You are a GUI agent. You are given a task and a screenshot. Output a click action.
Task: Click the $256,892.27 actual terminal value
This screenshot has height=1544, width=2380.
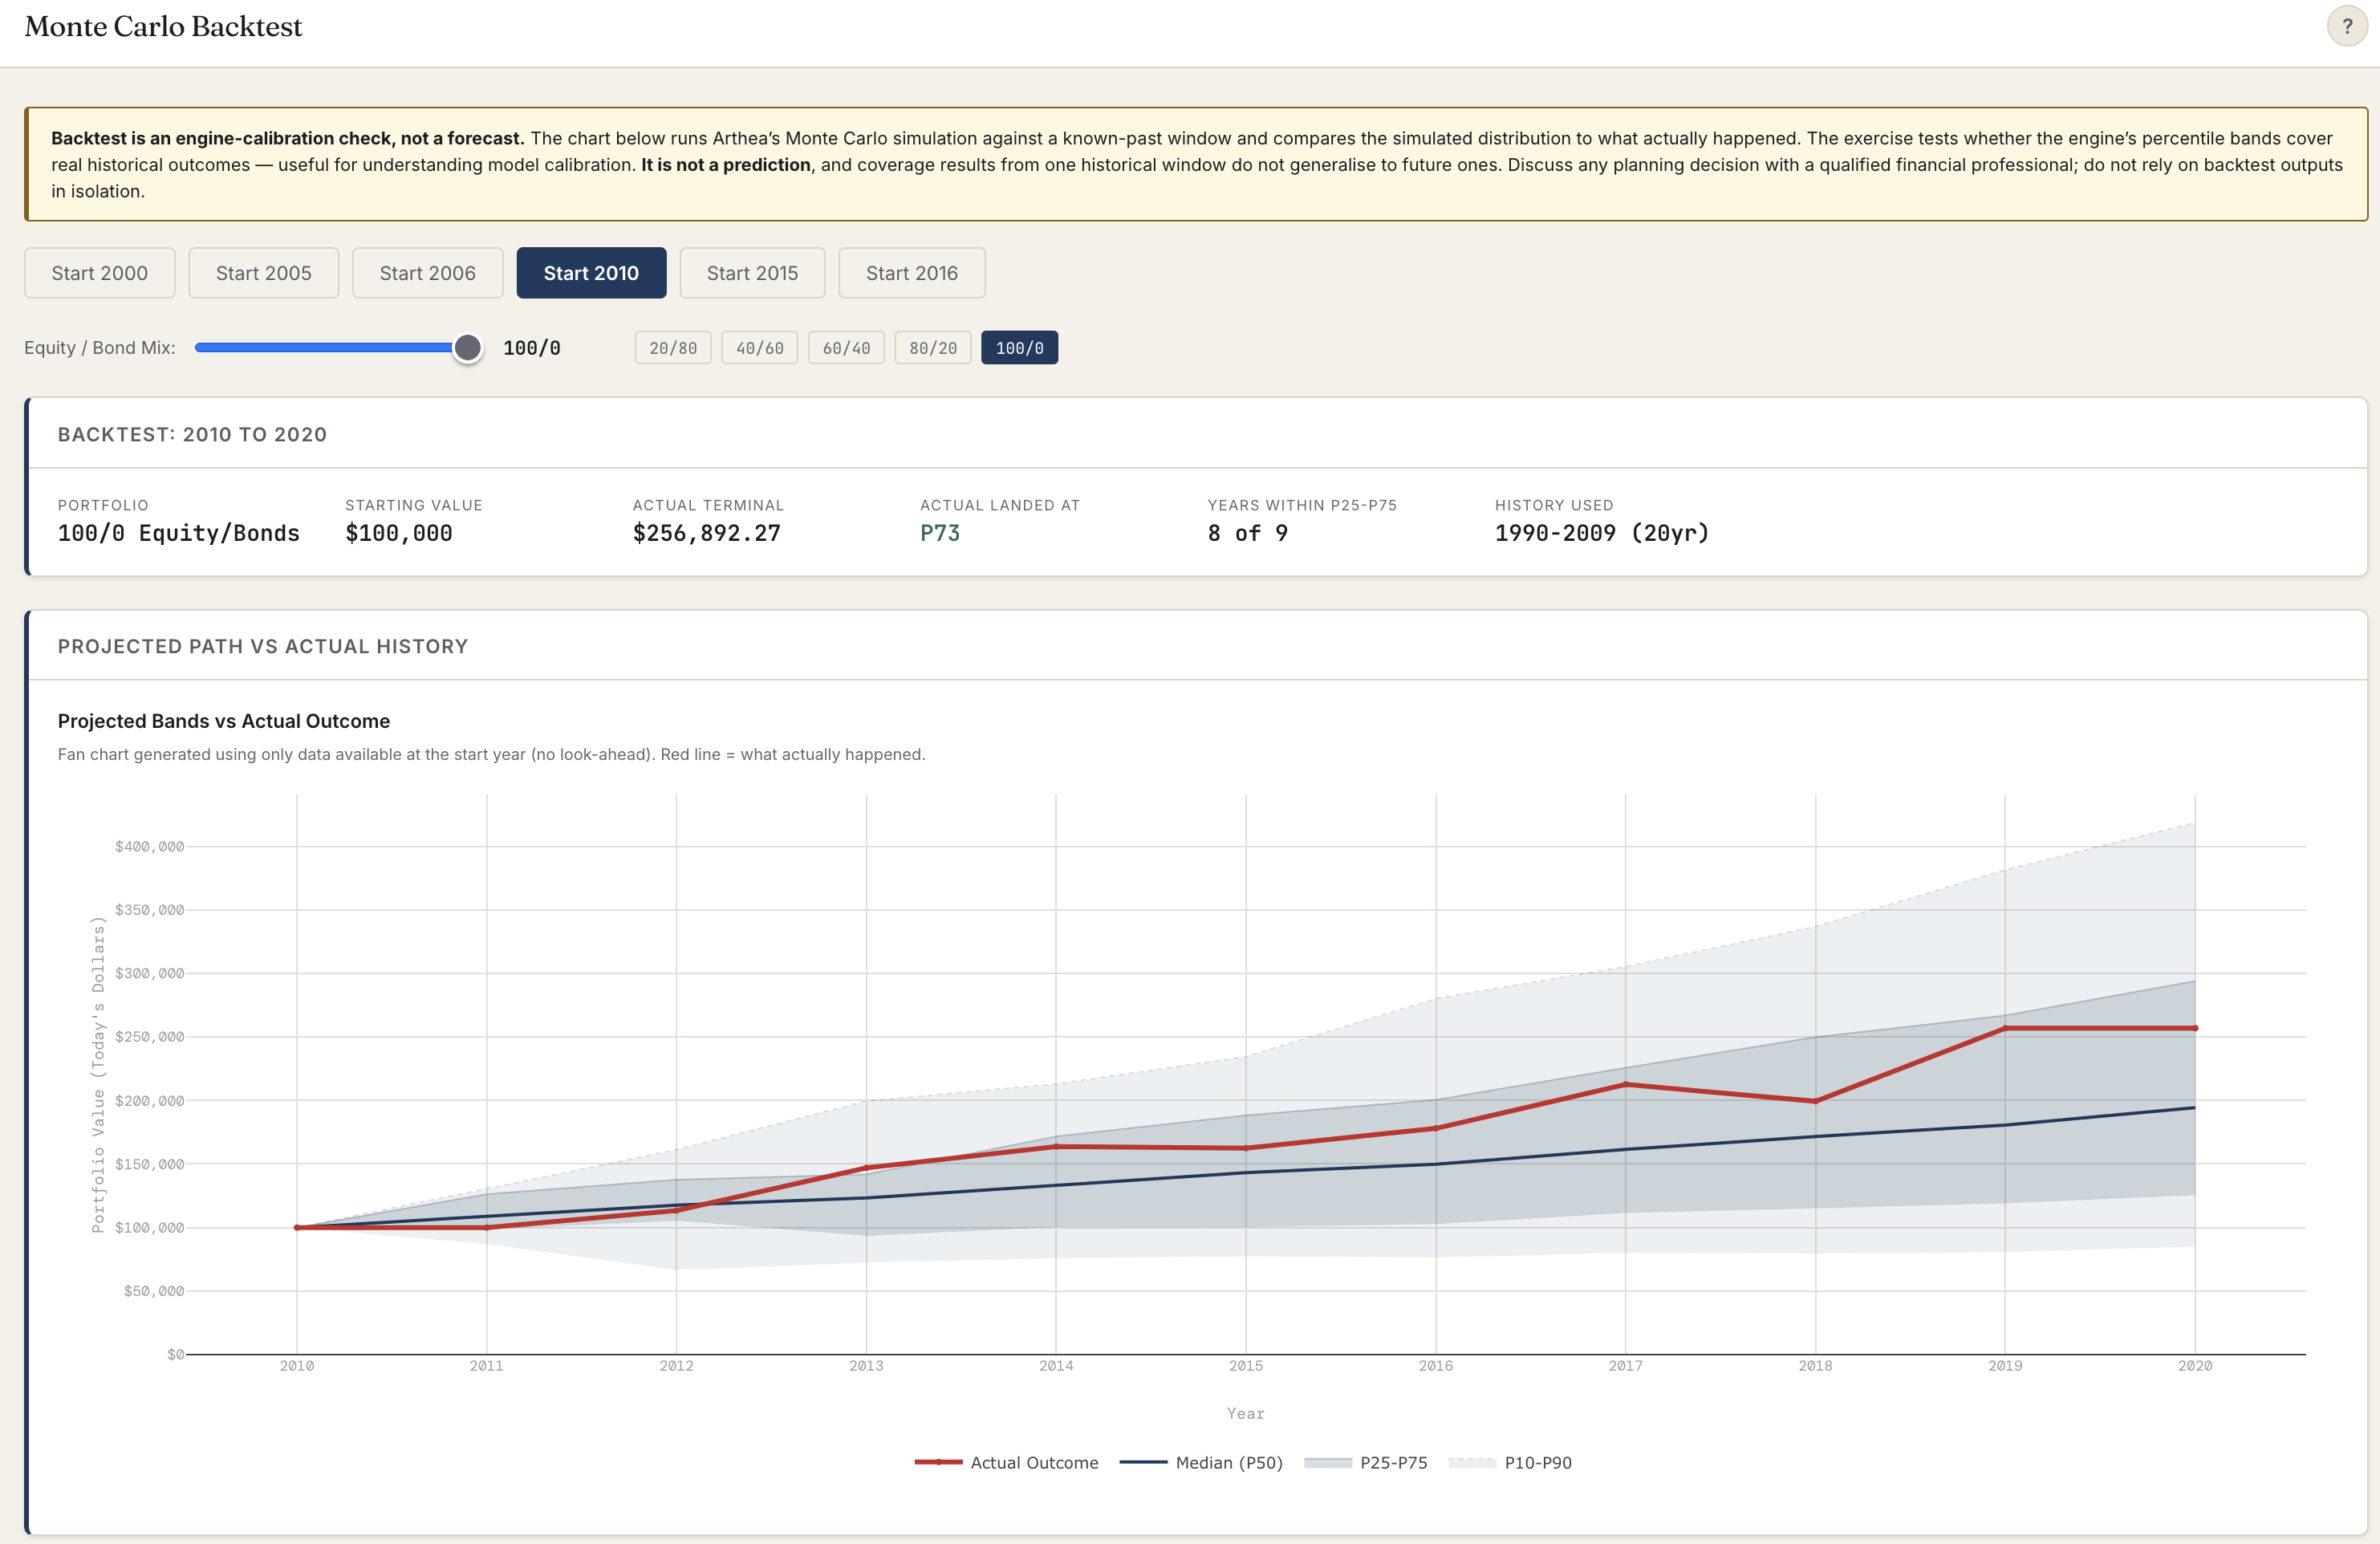tap(707, 533)
